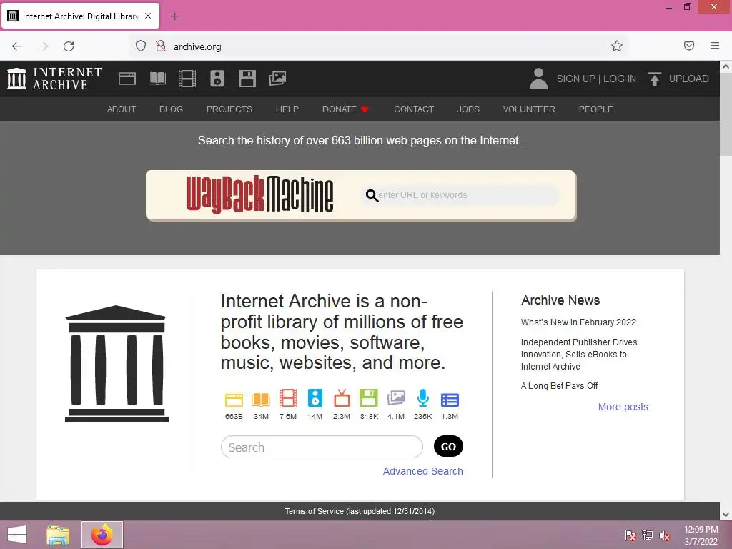Image resolution: width=732 pixels, height=549 pixels.
Task: Open the Web icon in Archive top bar
Action: coord(127,79)
